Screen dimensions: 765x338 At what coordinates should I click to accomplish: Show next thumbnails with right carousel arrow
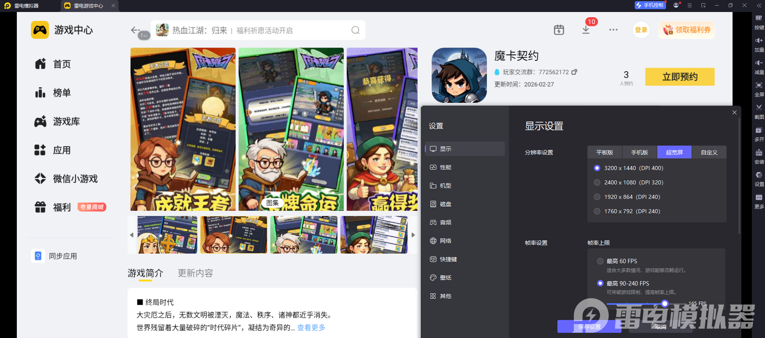point(413,235)
